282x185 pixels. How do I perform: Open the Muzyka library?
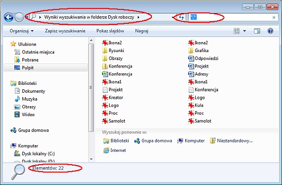(x=26, y=99)
